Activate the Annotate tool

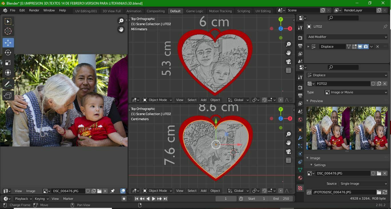8,84
